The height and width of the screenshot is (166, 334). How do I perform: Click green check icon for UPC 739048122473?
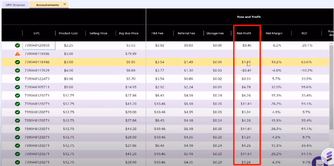pyautogui.click(x=17, y=79)
